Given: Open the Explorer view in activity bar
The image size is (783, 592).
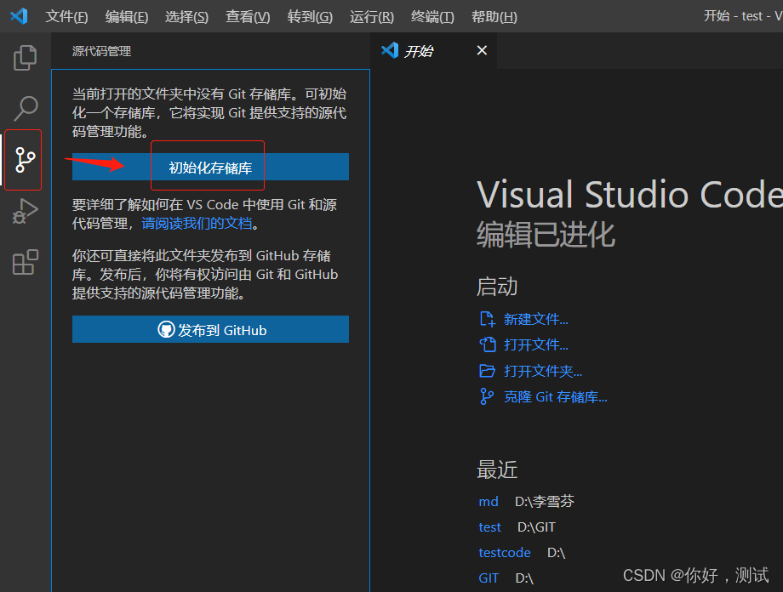Looking at the screenshot, I should click(x=25, y=57).
